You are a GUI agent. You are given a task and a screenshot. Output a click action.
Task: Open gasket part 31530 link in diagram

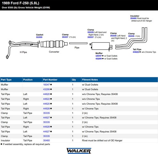point(39,37)
